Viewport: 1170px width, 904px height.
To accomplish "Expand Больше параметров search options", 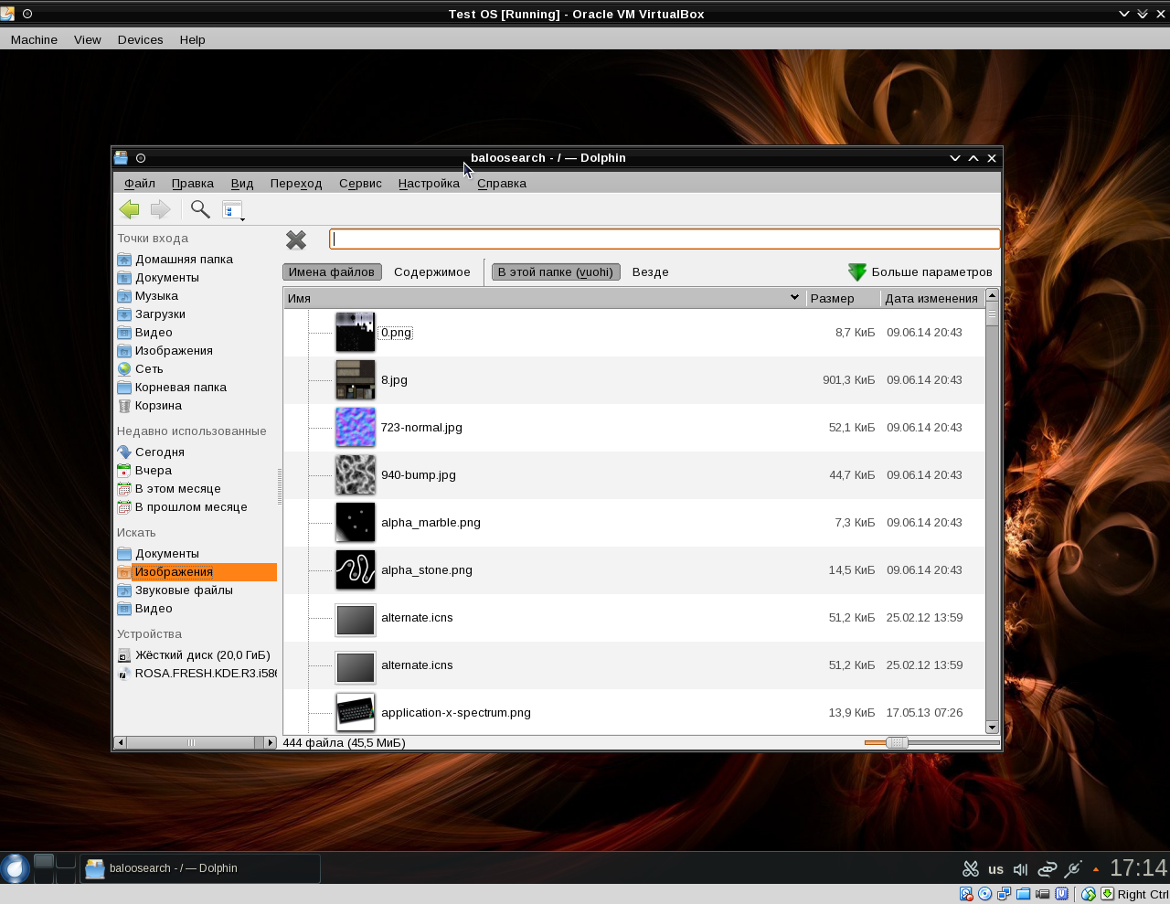I will click(920, 272).
